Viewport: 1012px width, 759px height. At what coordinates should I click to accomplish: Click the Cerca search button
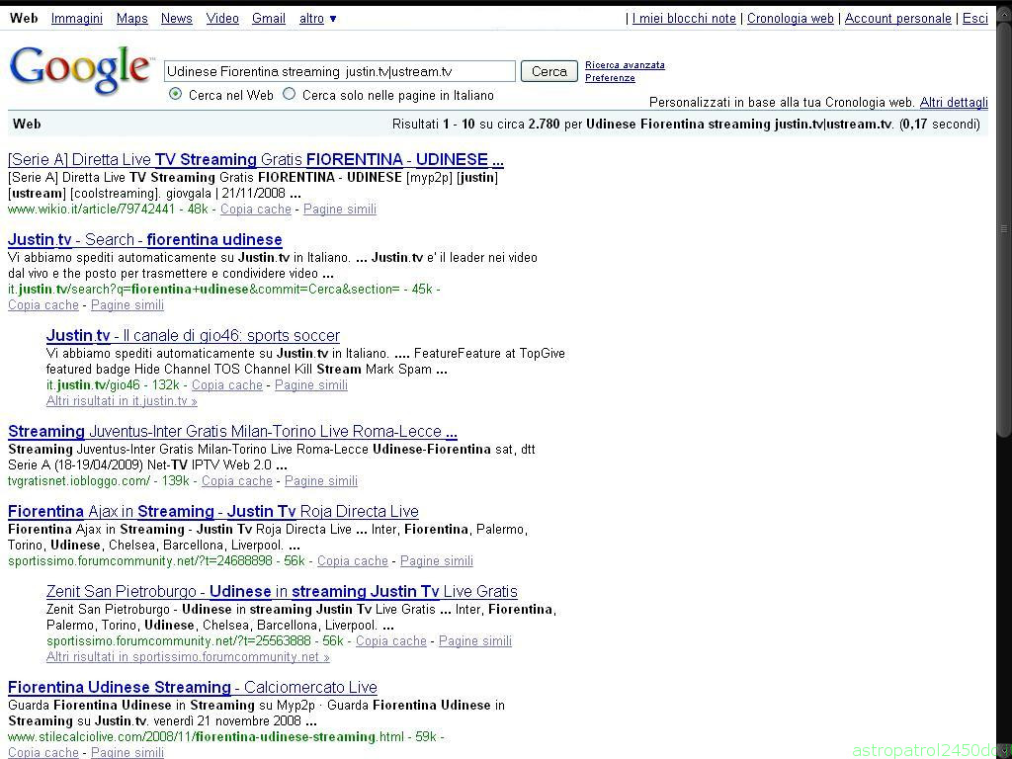549,71
